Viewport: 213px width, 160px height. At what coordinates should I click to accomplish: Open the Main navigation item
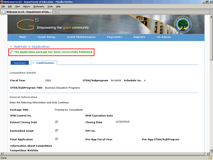[x=23, y=37]
